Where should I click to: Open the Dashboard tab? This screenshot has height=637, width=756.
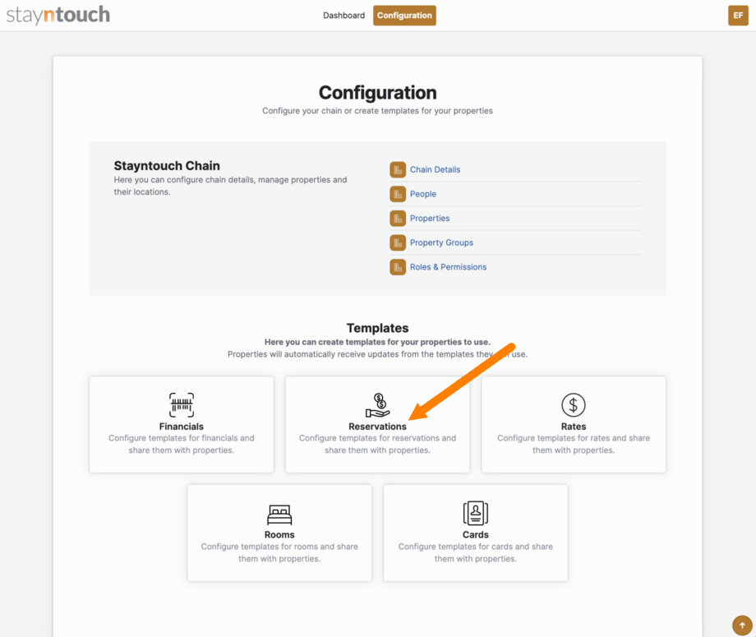coord(343,16)
